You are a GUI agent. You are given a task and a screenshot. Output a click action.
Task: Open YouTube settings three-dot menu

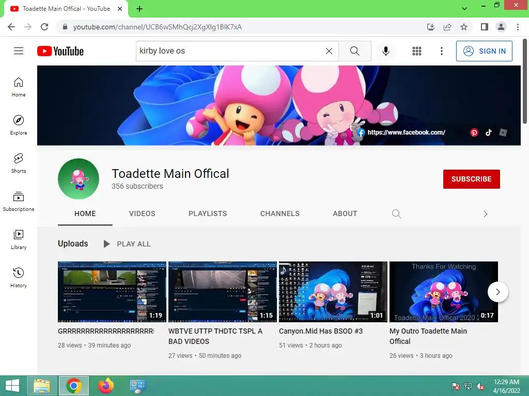(441, 51)
